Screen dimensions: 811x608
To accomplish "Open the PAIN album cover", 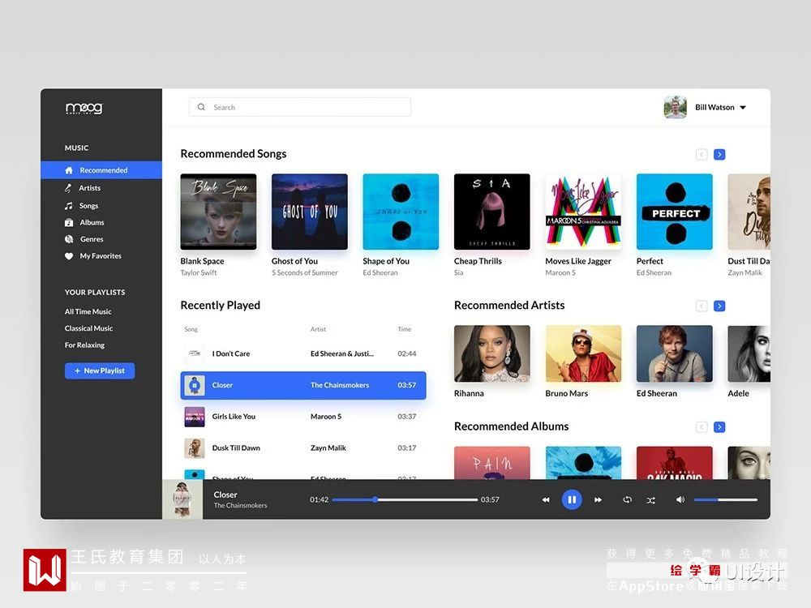I will (x=492, y=463).
